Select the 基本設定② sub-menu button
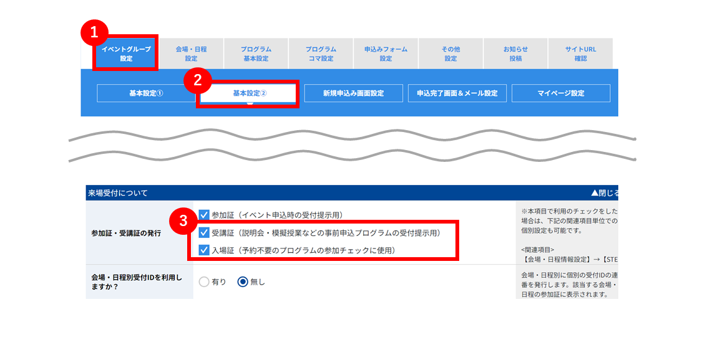The width and height of the screenshot is (715, 340). click(x=250, y=93)
